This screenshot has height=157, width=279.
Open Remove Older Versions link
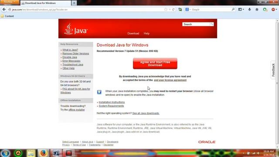point(75,54)
